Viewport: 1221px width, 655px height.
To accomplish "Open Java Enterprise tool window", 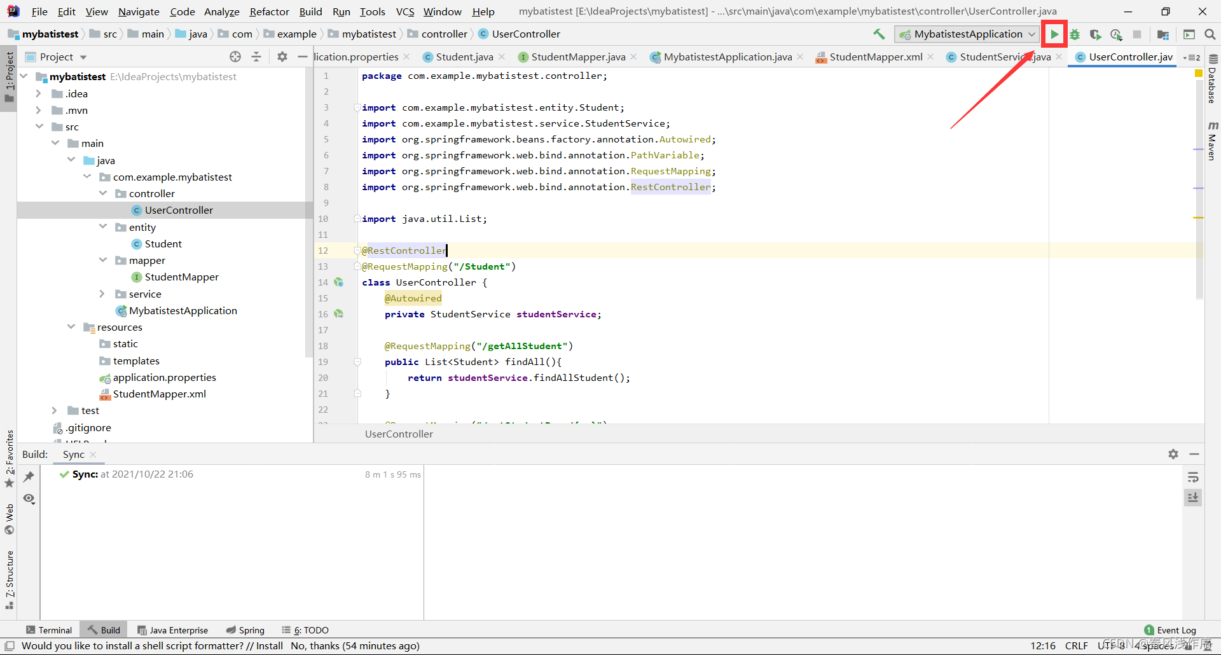I will click(x=173, y=630).
